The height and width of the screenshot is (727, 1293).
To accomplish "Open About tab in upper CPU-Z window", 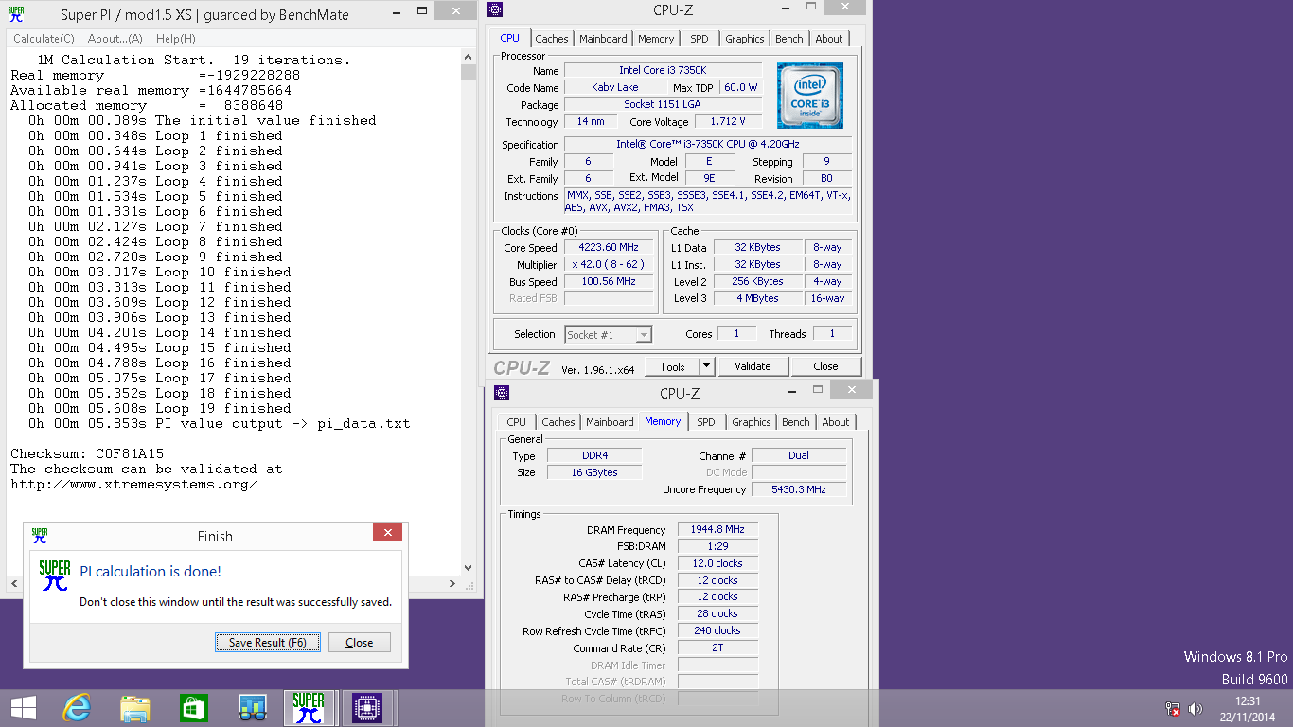I will pos(829,39).
